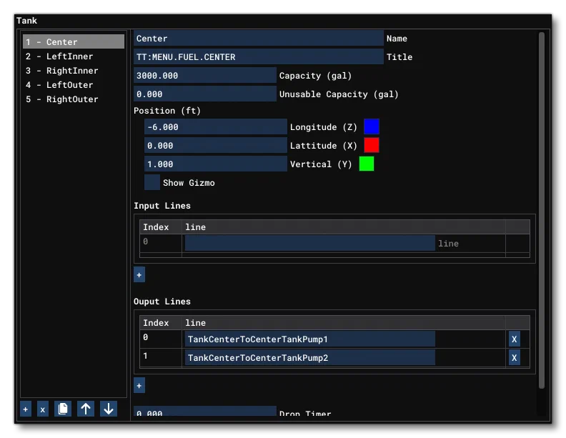Select tank 1 - Center
The height and width of the screenshot is (438, 566).
(x=74, y=42)
